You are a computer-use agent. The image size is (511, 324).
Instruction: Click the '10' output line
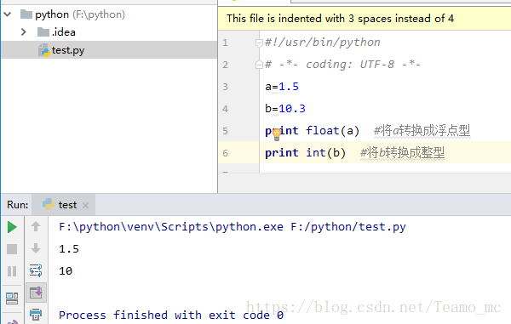(66, 271)
